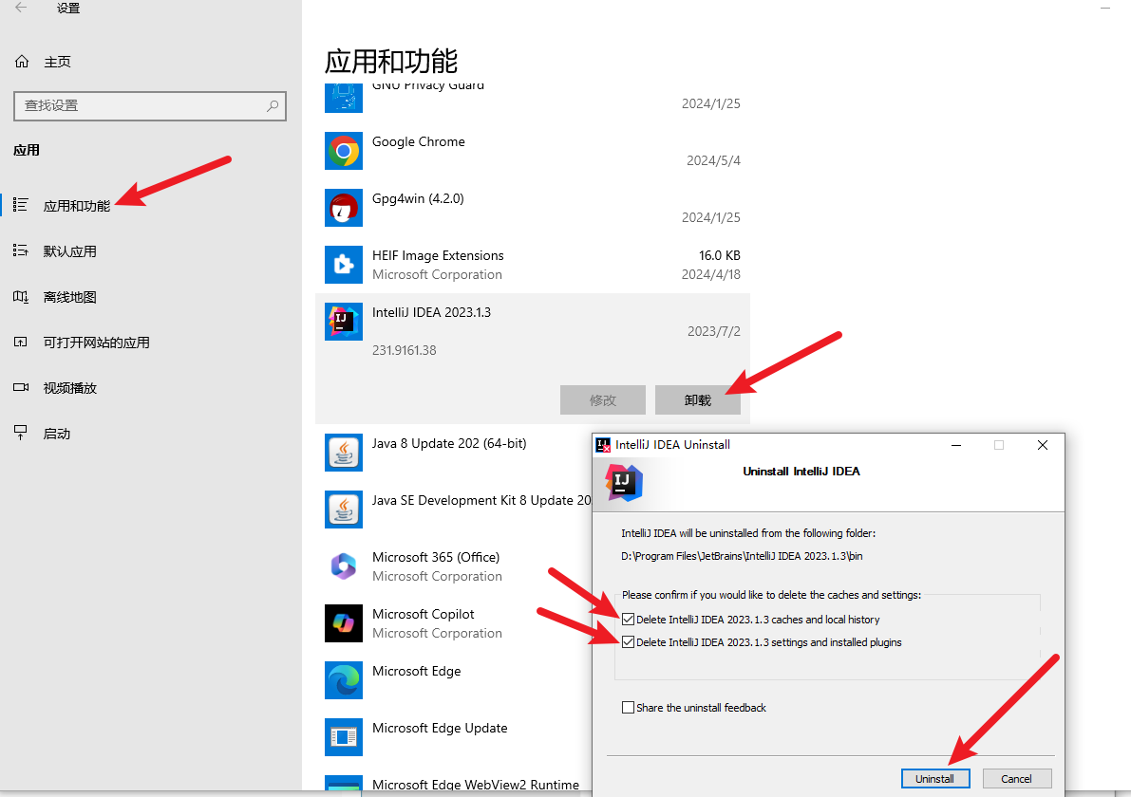
Task: Enable Share the uninstall feedback checkbox
Action: click(629, 708)
